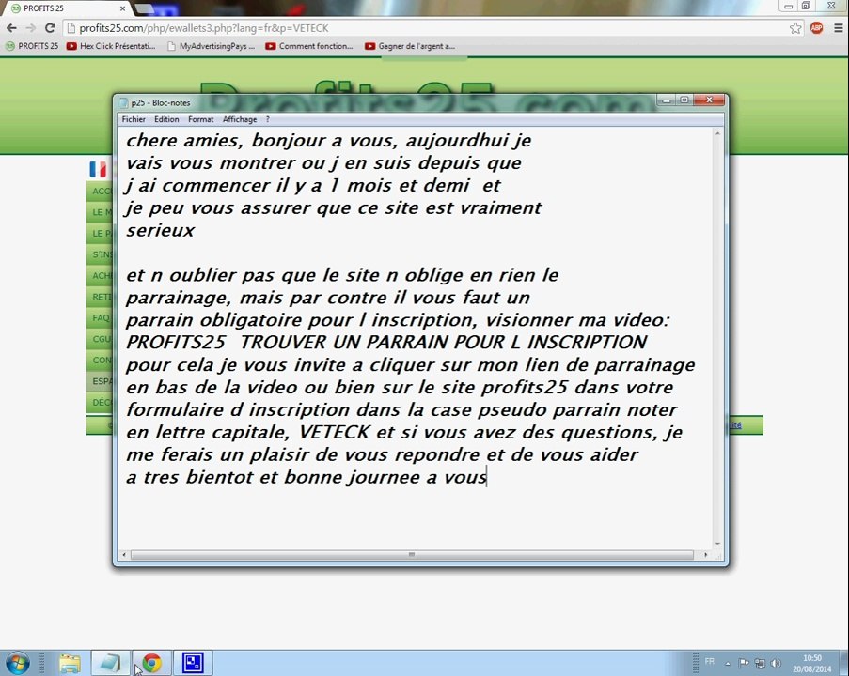
Task: Switch to Chrome in the taskbar
Action: click(x=151, y=663)
